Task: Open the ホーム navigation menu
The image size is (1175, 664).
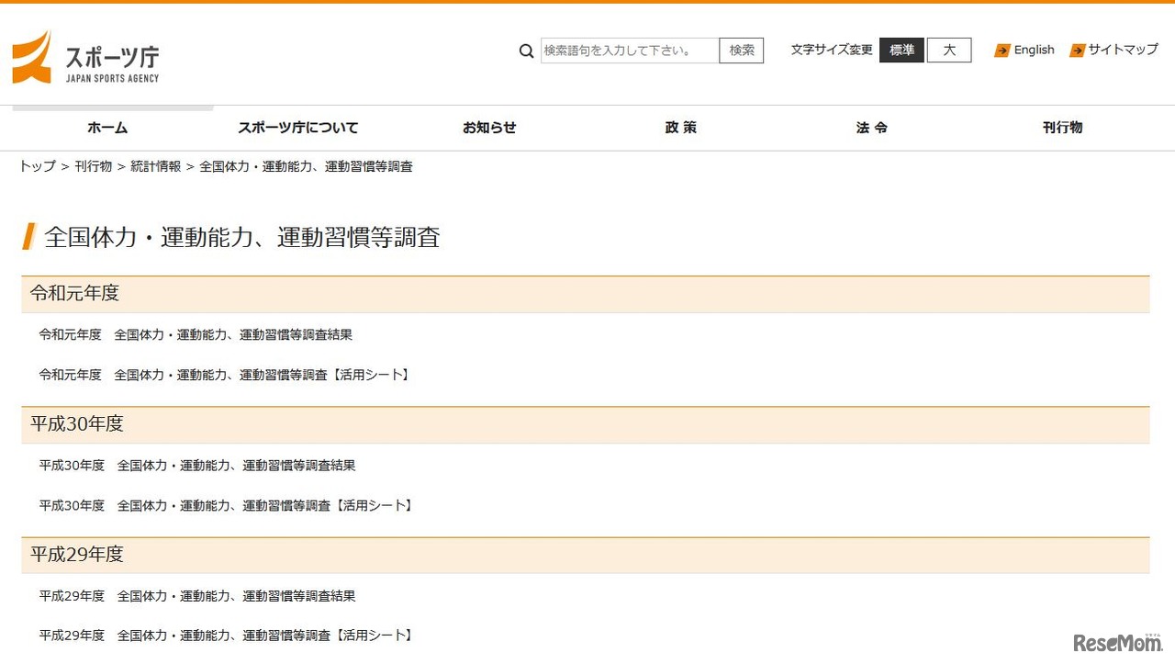Action: (x=106, y=128)
